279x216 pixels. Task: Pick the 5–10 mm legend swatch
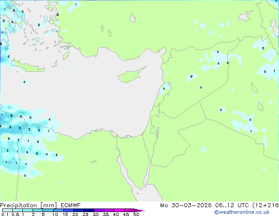tap(48, 210)
